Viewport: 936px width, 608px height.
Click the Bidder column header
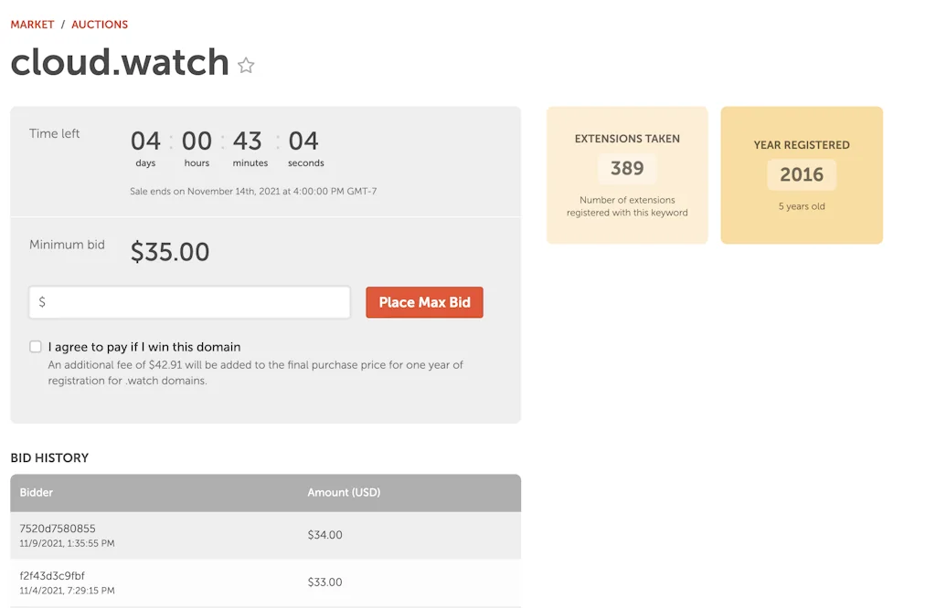[x=36, y=492]
